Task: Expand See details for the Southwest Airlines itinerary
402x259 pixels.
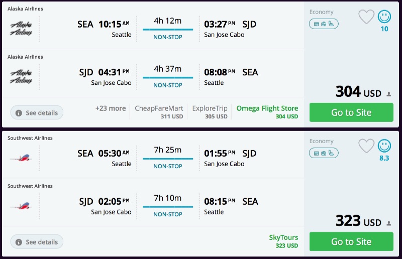Action: click(x=37, y=242)
